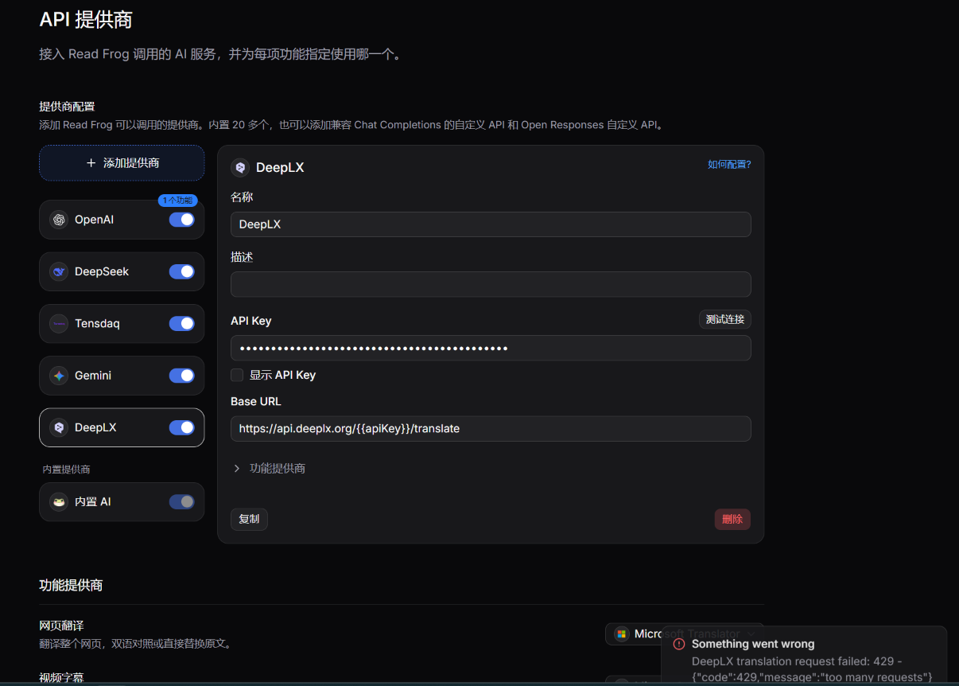Select the Gemini provider card

pos(122,376)
